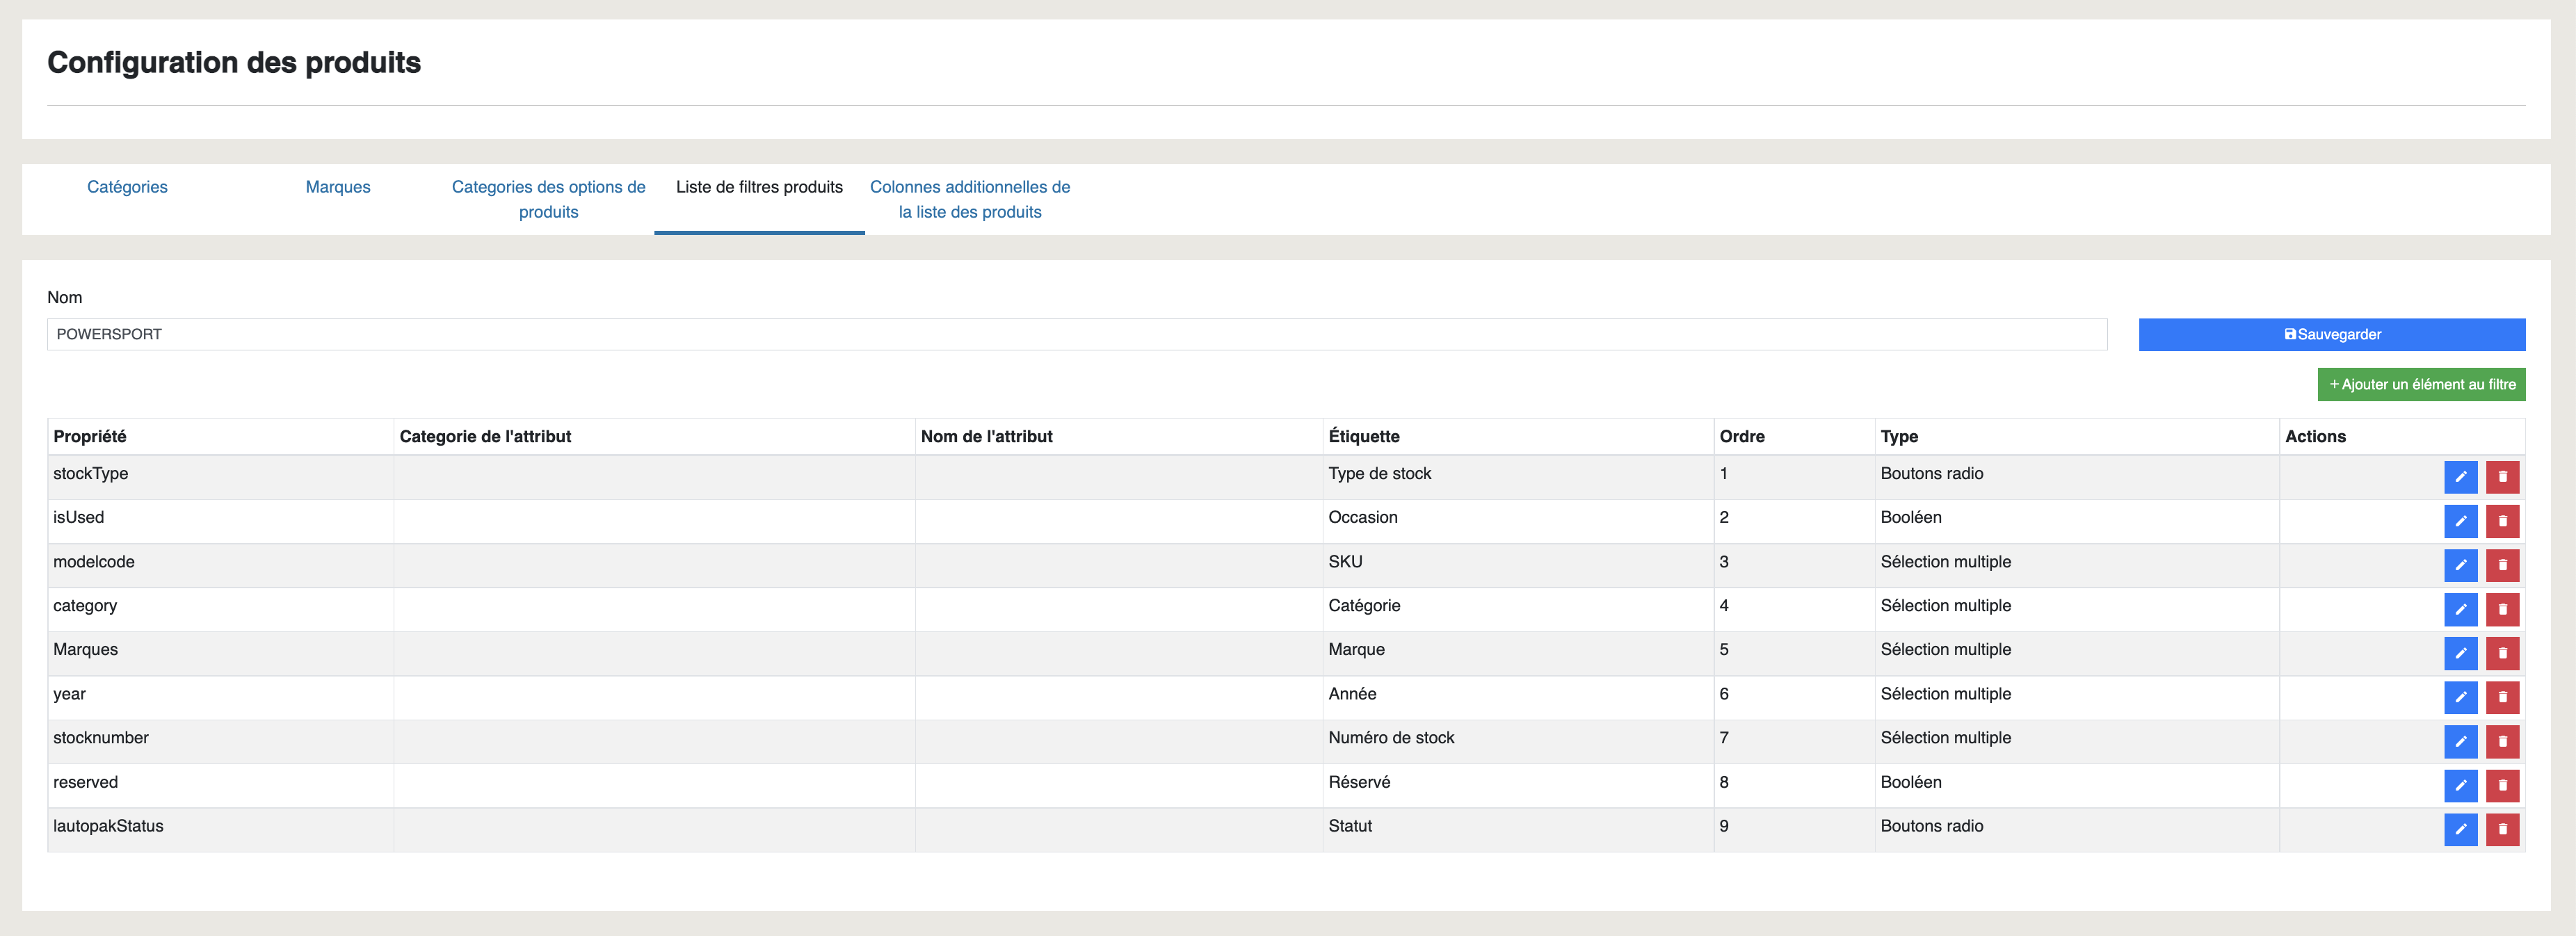Viewport: 2576px width, 947px height.
Task: Delete the stockType filter row
Action: [2502, 477]
